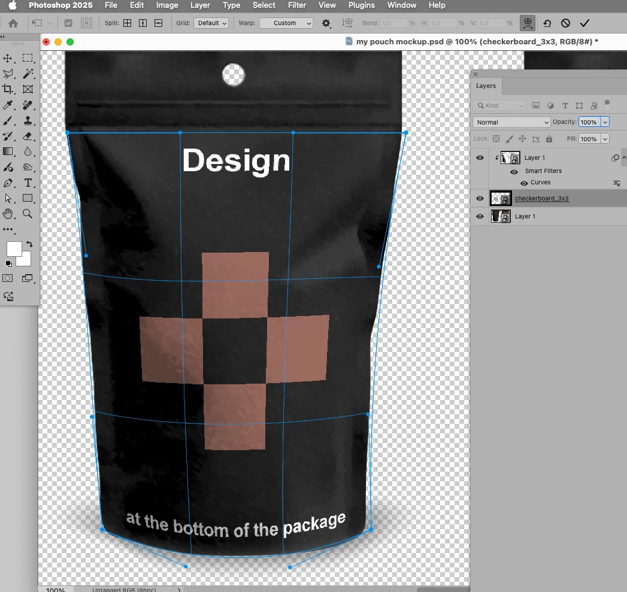The image size is (627, 592).
Task: Select the Pen tool
Action: [8, 183]
